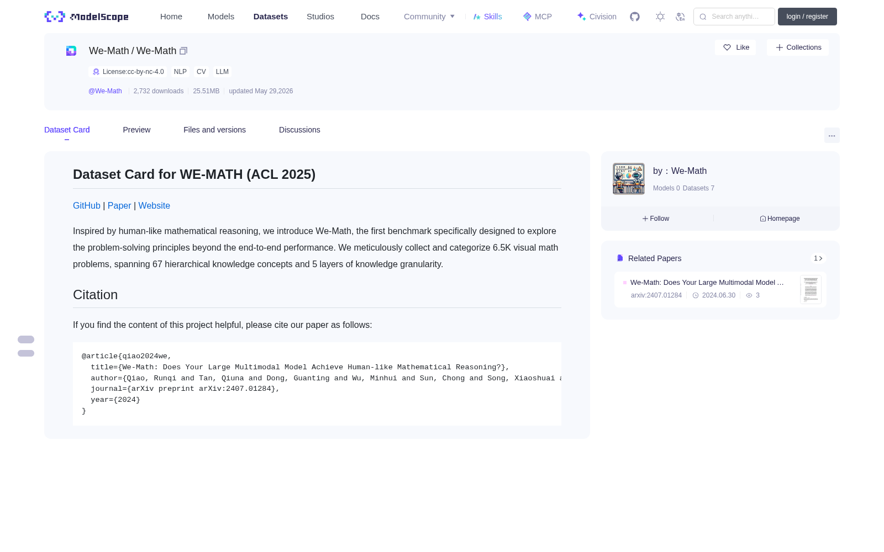Click the NLP tag
The height and width of the screenshot is (552, 884).
[180, 72]
